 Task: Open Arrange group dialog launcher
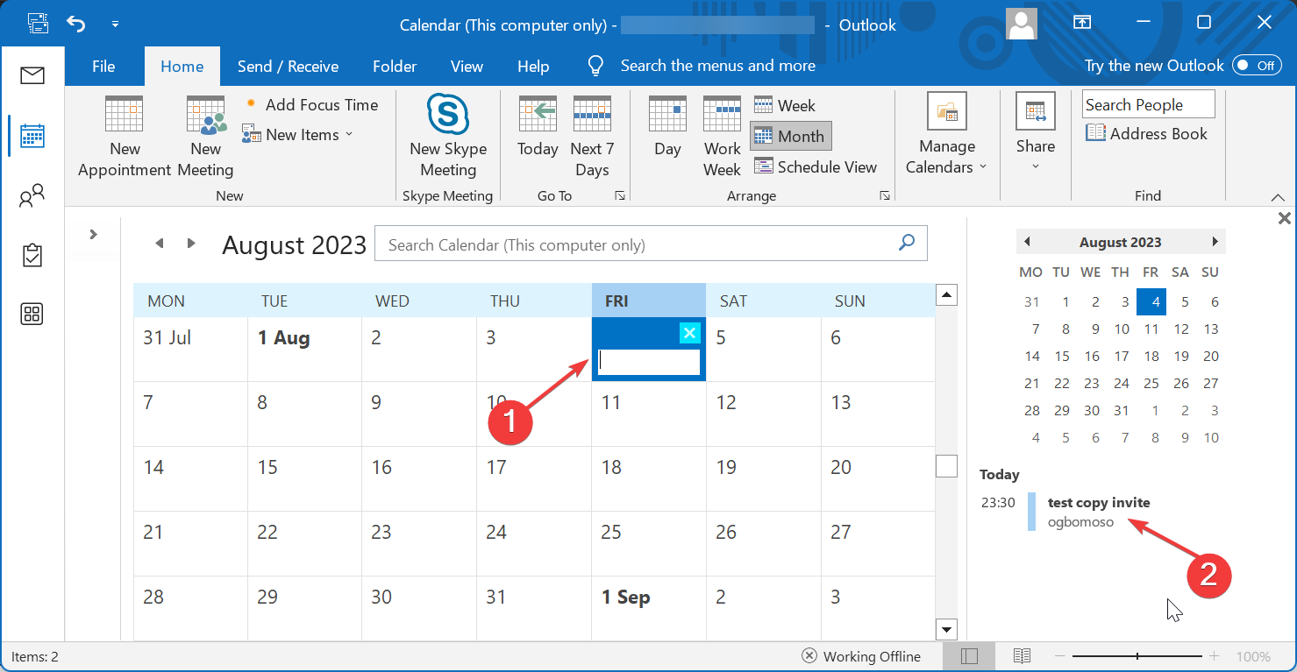pyautogui.click(x=885, y=195)
